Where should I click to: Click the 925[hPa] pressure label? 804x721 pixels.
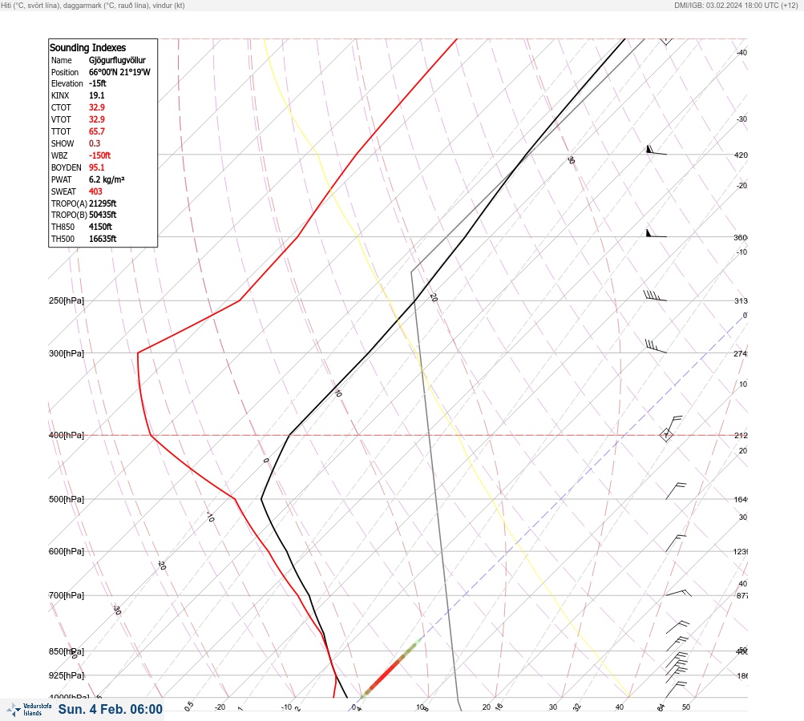point(67,675)
